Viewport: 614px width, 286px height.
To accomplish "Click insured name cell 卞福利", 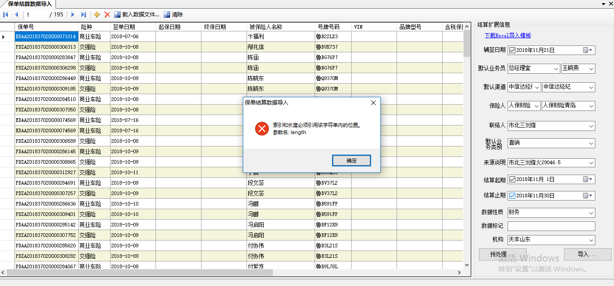I will [x=281, y=36].
